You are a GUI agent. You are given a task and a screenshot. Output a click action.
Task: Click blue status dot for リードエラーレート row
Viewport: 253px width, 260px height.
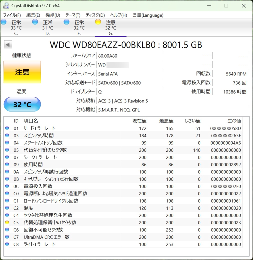7,128
